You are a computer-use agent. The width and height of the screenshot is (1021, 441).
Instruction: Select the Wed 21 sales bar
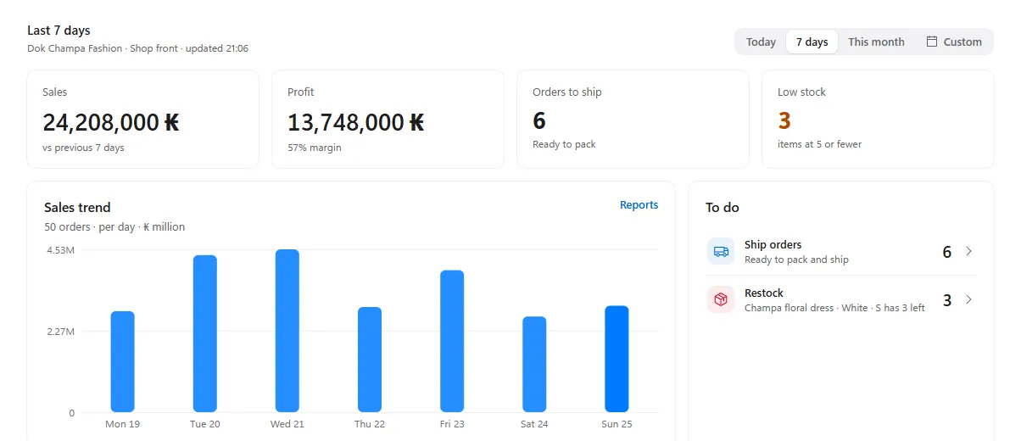tap(287, 331)
